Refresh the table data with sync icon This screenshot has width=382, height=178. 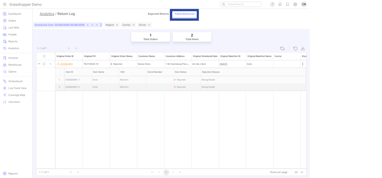pyautogui.click(x=282, y=48)
